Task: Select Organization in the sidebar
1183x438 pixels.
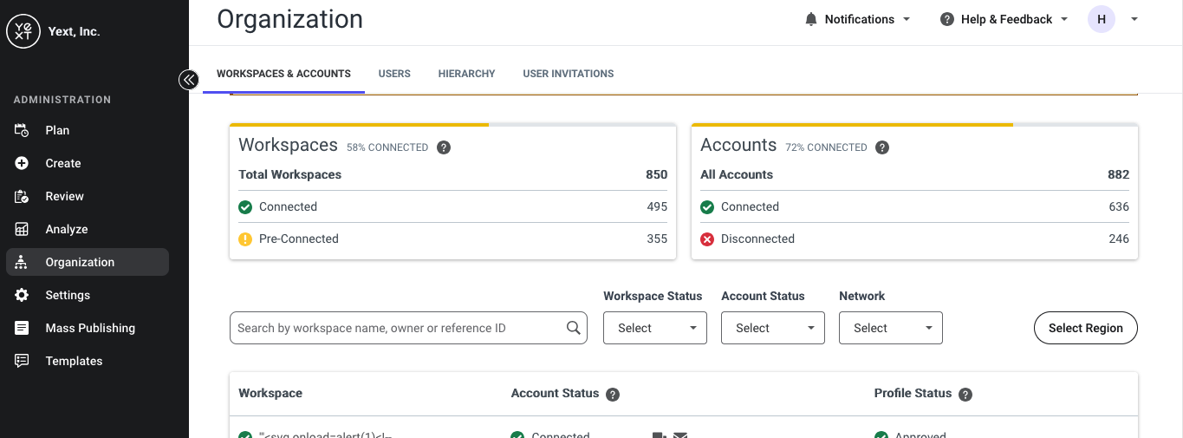Action: point(88,262)
